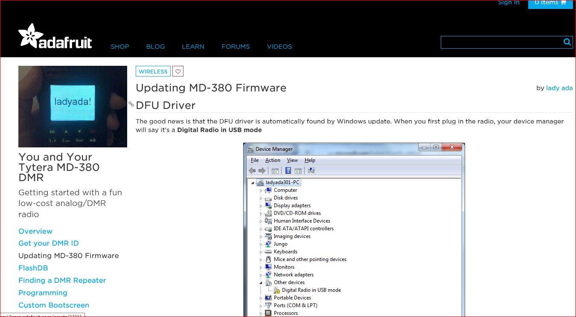Open the Programming guide page

point(43,293)
